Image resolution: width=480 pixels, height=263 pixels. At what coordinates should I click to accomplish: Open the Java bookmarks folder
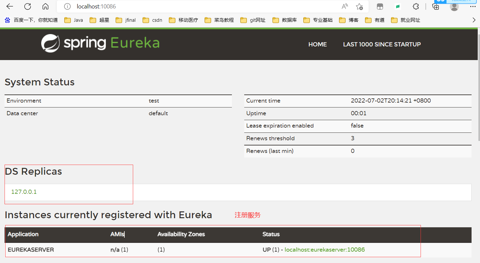click(x=74, y=20)
